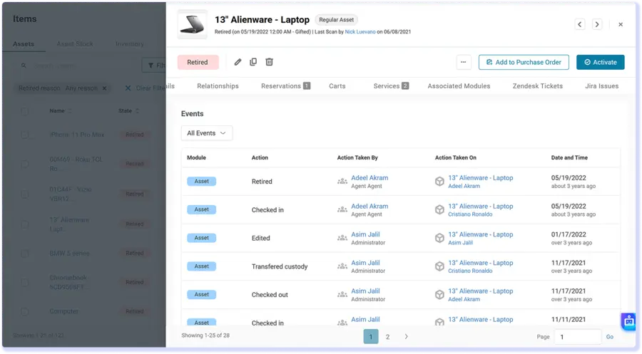
Task: Click Asim Jalil link in Edited row
Action: pyautogui.click(x=366, y=234)
